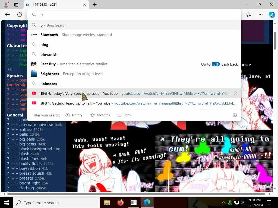Image resolution: width=278 pixels, height=208 pixels.
Task: Choose the Best Buy suggestion
Action: tap(134, 64)
